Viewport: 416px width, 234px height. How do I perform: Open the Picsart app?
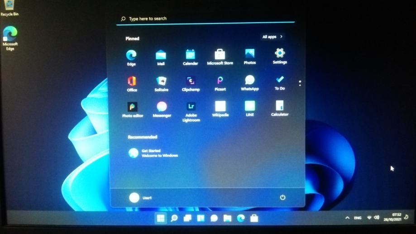(x=220, y=83)
